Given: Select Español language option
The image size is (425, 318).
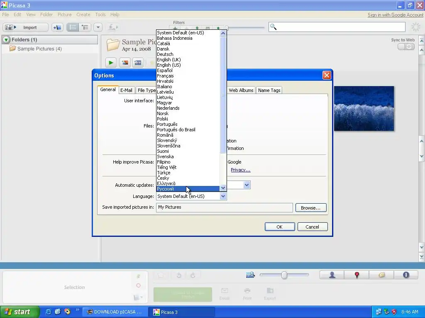Looking at the screenshot, I should tap(188, 70).
